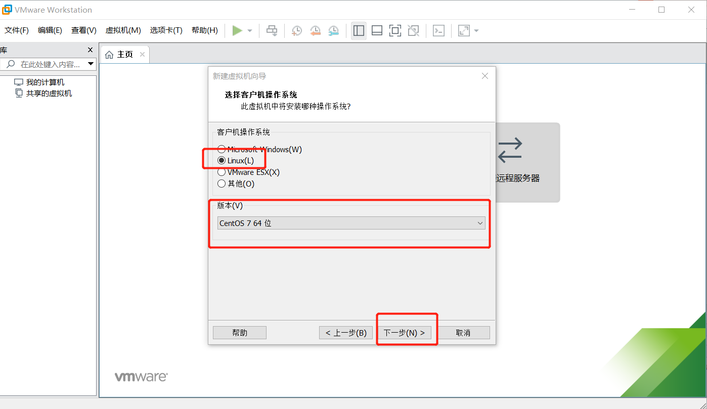The image size is (707, 409).
Task: Click search magnifier icon in library
Action: [x=11, y=64]
